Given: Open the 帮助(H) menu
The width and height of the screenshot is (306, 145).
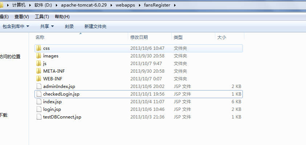Looking at the screenshot, I should [62, 17].
